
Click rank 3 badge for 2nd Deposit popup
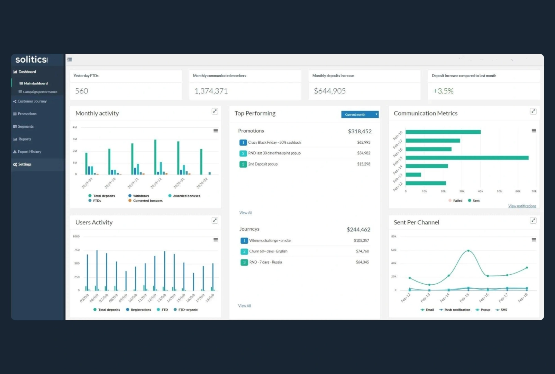tap(243, 164)
